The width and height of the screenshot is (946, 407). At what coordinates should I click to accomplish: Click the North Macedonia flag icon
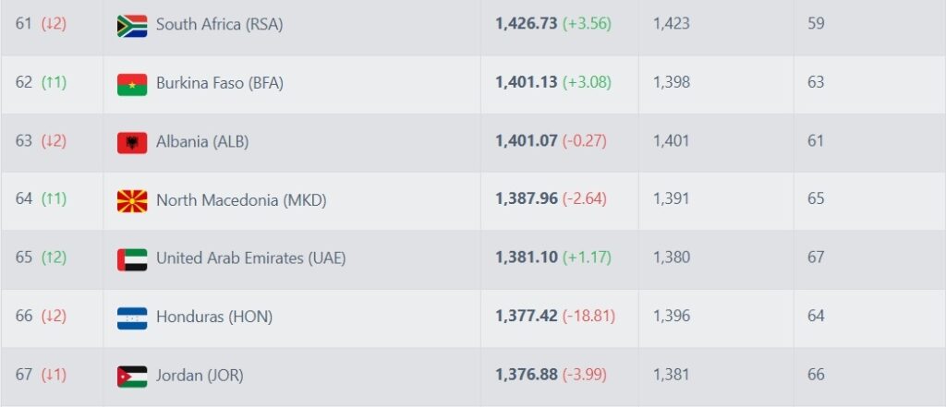click(x=132, y=200)
